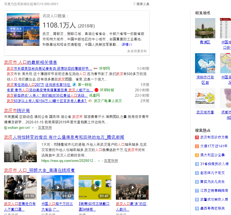The image size is (231, 215).
Task: Open hot search 赵忠祥儿子发文
Action: 212,173
